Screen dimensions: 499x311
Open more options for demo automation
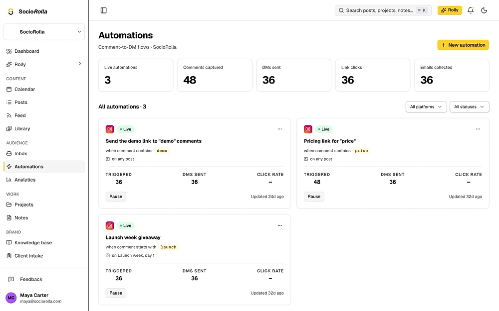(280, 129)
